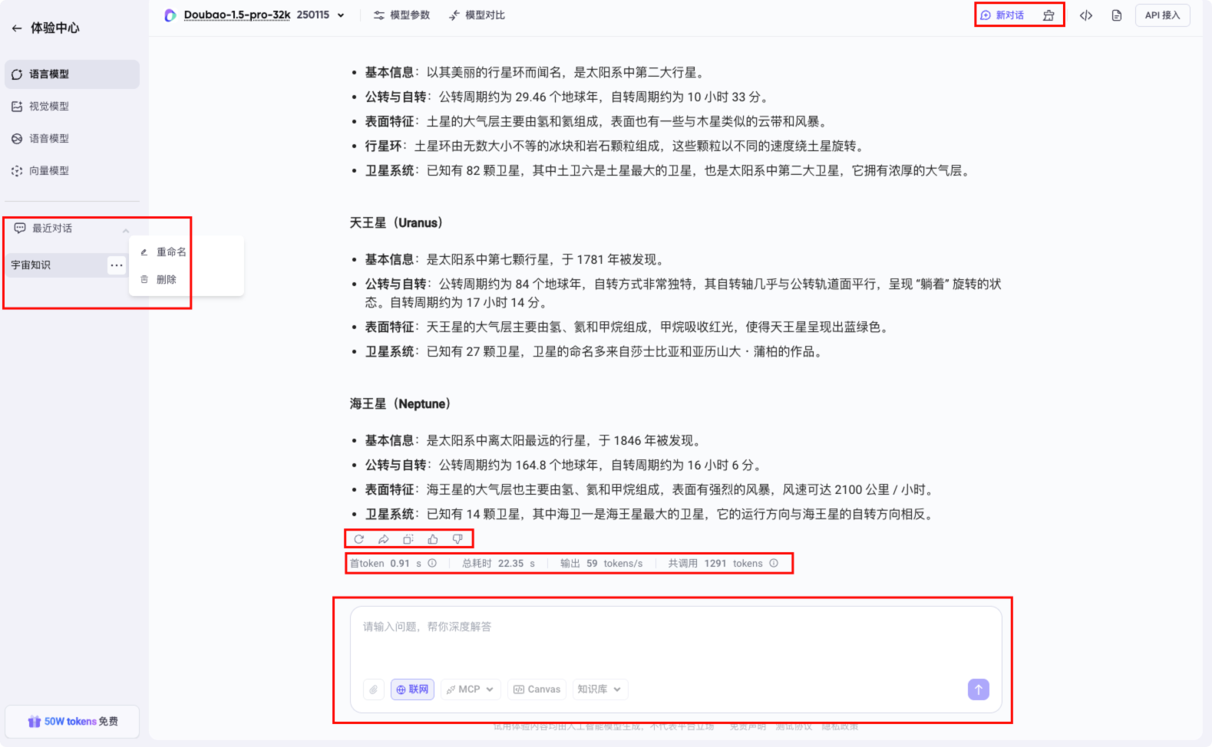1212x747 pixels.
Task: Send the message with the arrow button
Action: pos(979,689)
